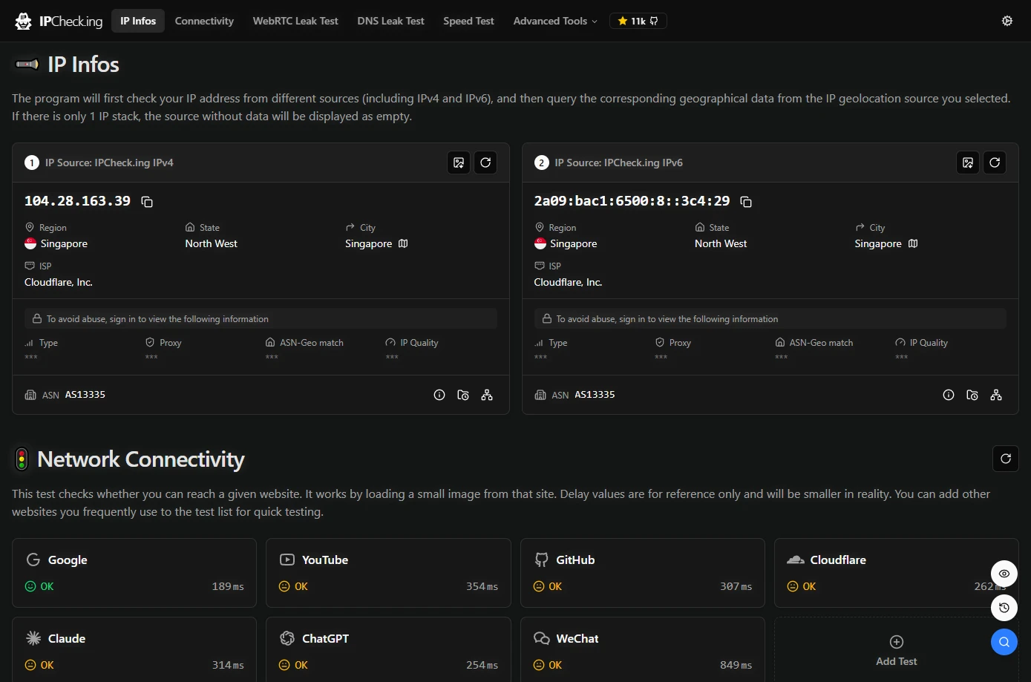The width and height of the screenshot is (1031, 682).
Task: Click the Cloudflare connectivity card title
Action: pos(838,560)
